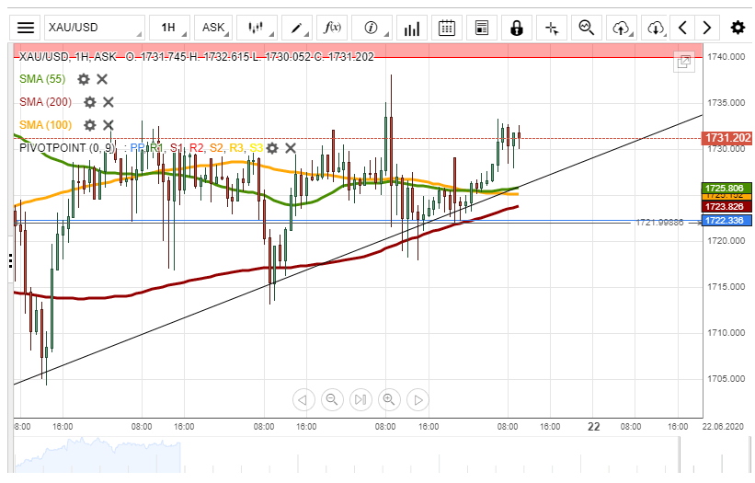Image resolution: width=755 pixels, height=483 pixels.
Task: Open chart settings gear in toolbar
Action: pos(738,28)
